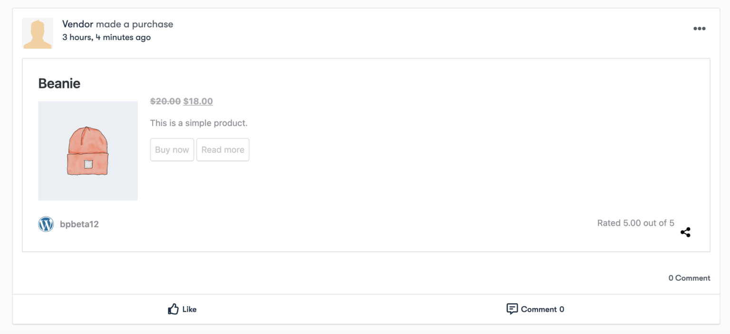Click the 'Comment 0' label
Image resolution: width=730 pixels, height=334 pixels.
(x=542, y=309)
